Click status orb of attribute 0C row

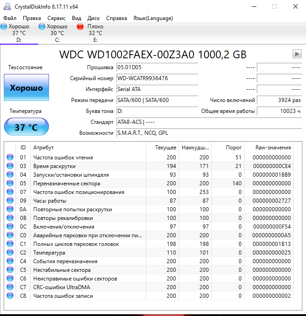pyautogui.click(x=10, y=226)
